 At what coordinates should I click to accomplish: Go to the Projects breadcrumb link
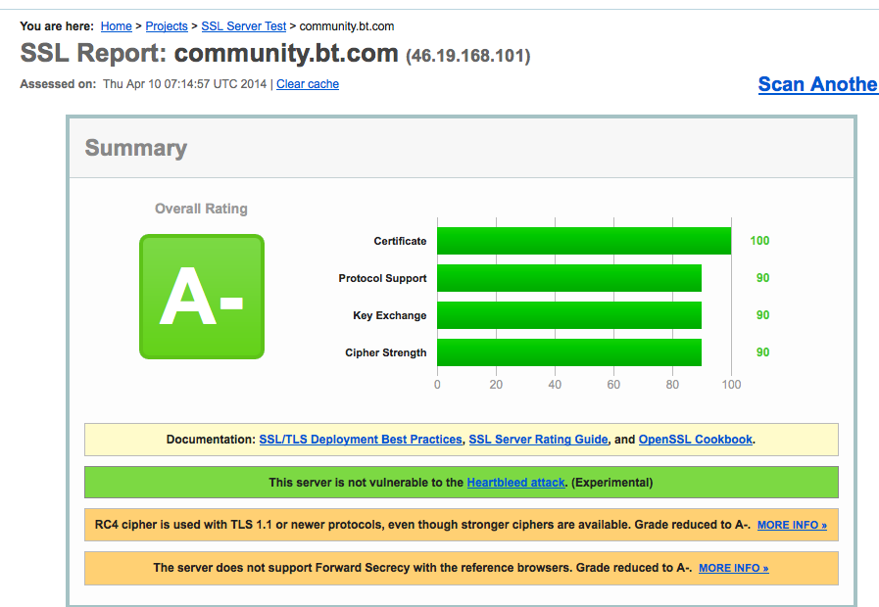167,26
